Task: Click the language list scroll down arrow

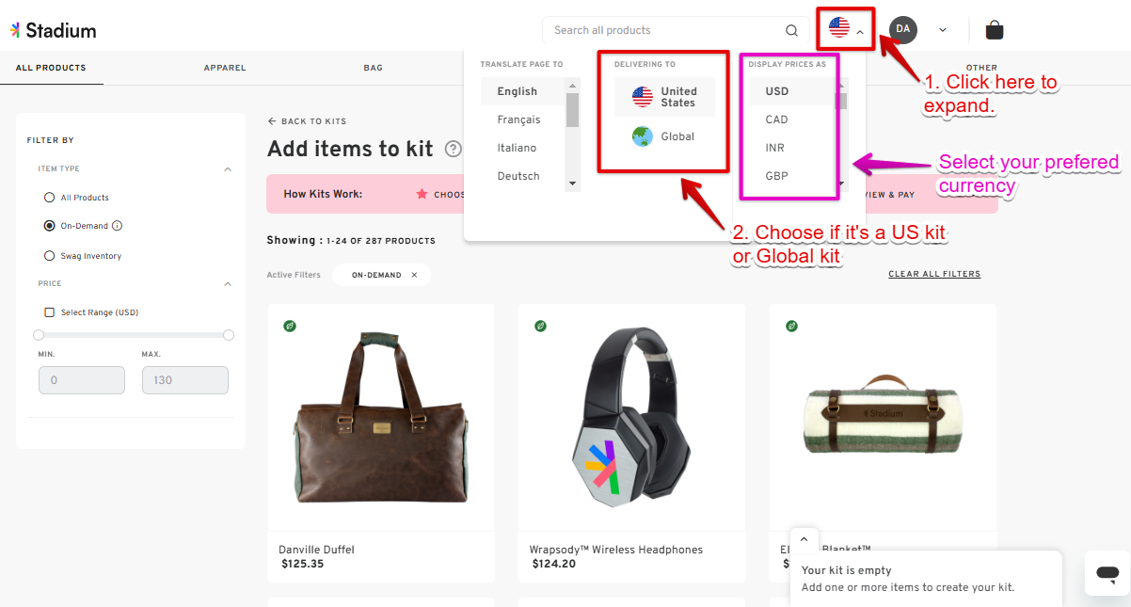Action: click(x=572, y=183)
